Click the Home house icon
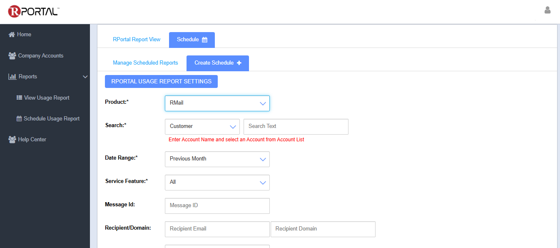The image size is (560, 248). (x=12, y=35)
